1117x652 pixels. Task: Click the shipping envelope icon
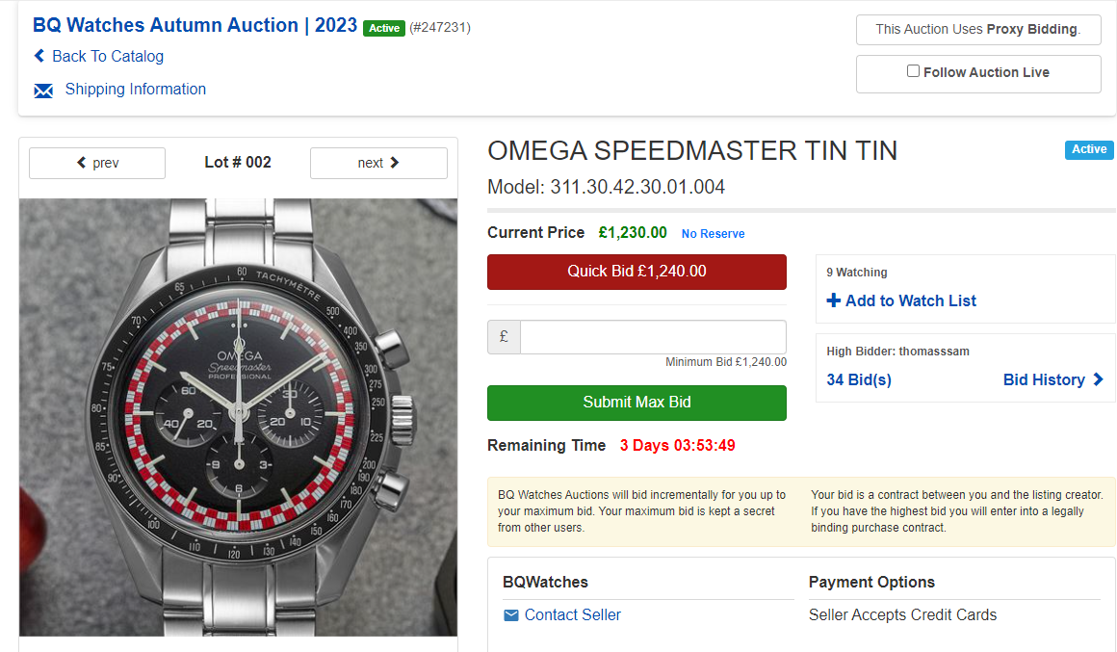[x=43, y=91]
